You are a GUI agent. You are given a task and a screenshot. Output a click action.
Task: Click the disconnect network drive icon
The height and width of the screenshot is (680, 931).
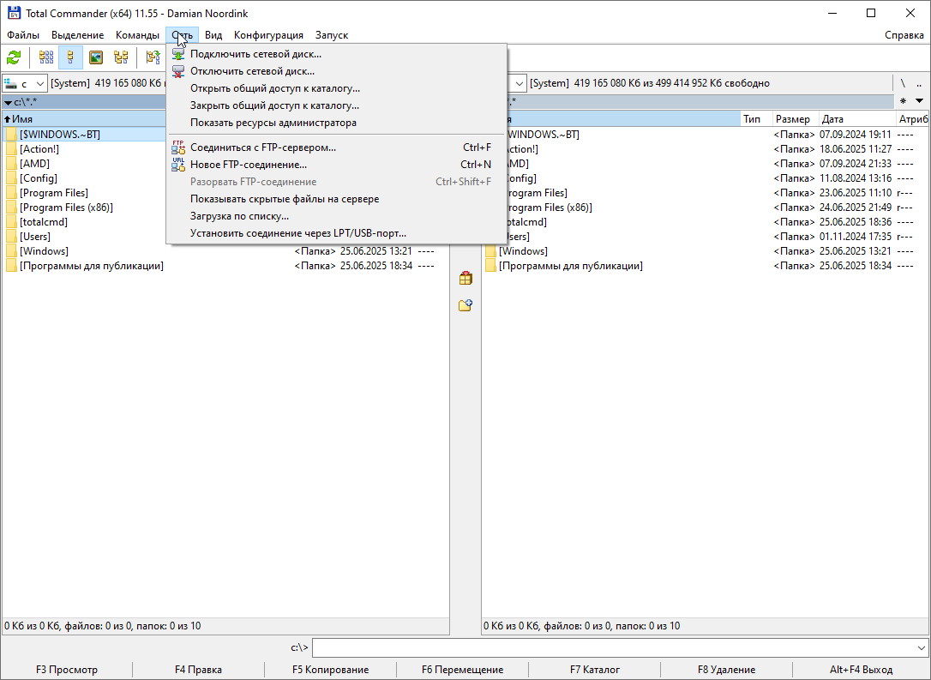tap(178, 71)
